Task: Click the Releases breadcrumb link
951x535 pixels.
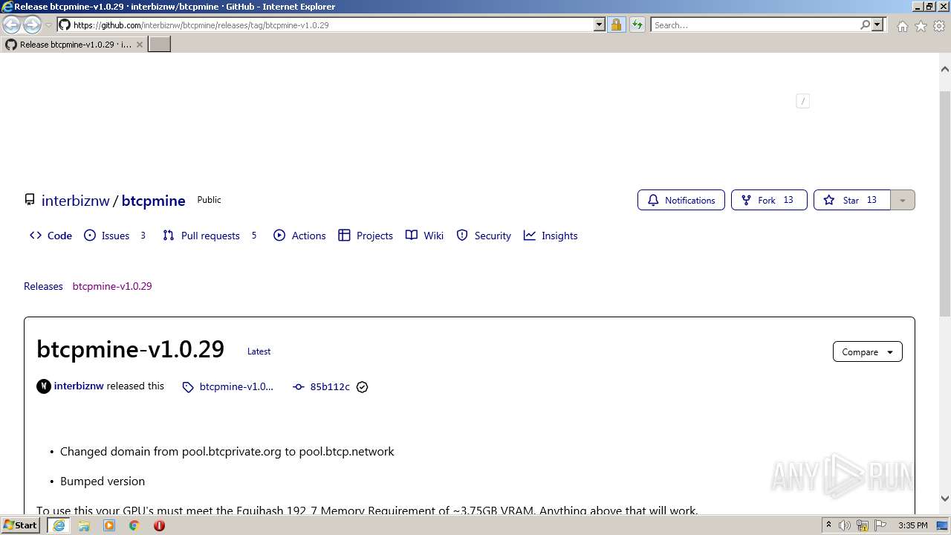Action: (x=43, y=286)
